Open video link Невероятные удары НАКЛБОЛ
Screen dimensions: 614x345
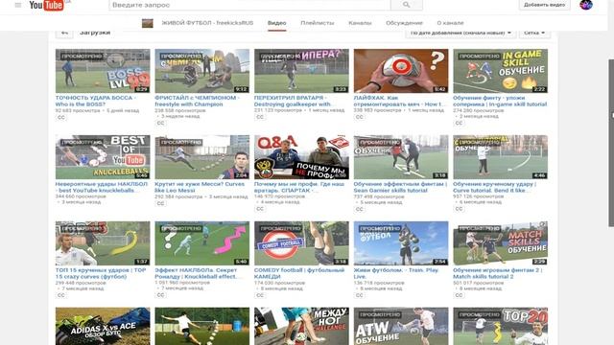click(102, 187)
